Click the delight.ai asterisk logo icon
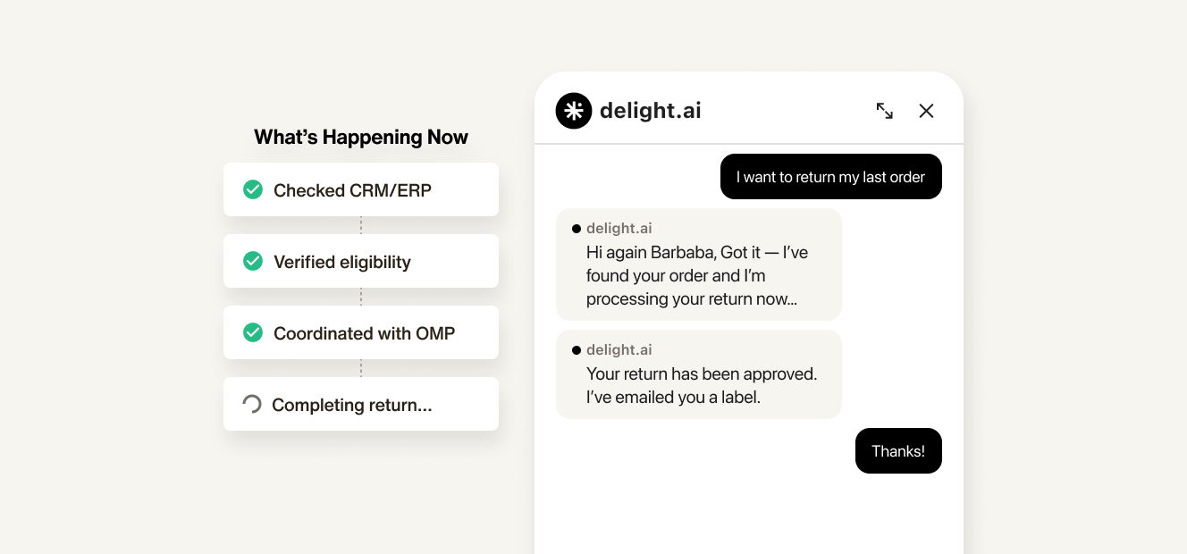 point(574,111)
